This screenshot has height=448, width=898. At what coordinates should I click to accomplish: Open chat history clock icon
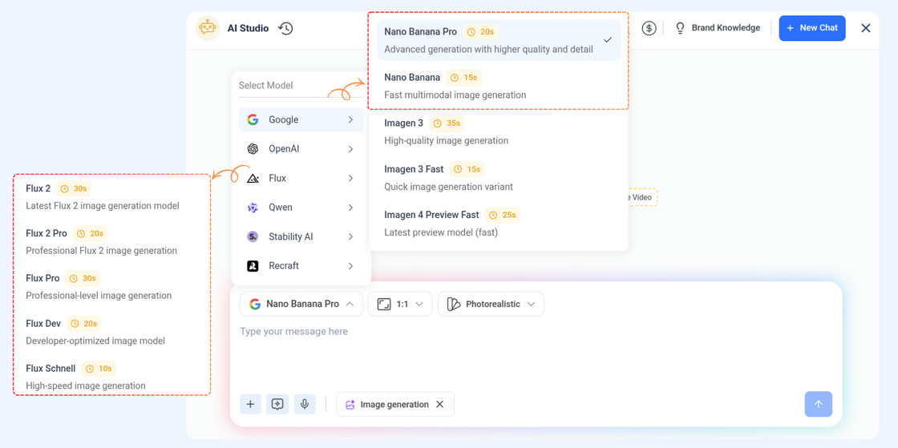click(285, 28)
